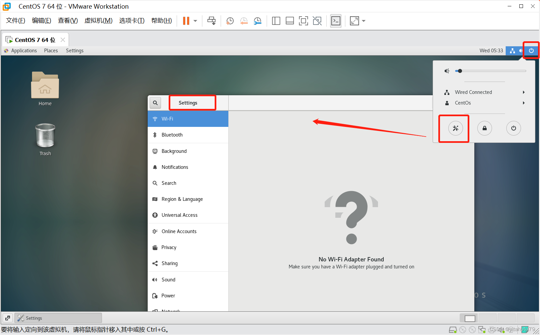Open the 虚拟机(M) menu
The width and height of the screenshot is (540, 335).
[x=99, y=21]
